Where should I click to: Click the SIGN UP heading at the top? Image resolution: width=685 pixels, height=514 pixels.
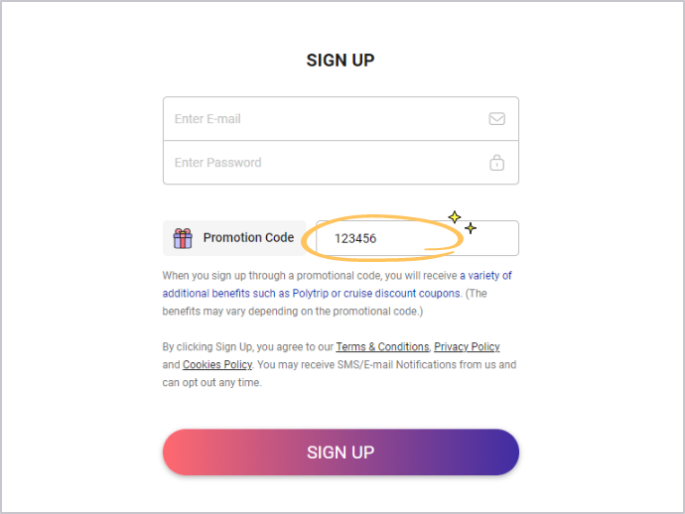coord(341,61)
